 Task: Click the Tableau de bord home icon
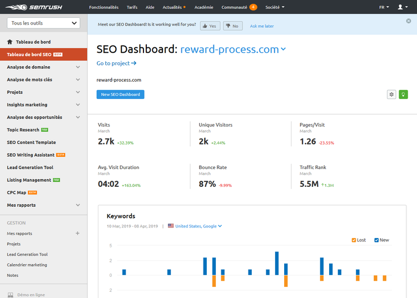10,42
